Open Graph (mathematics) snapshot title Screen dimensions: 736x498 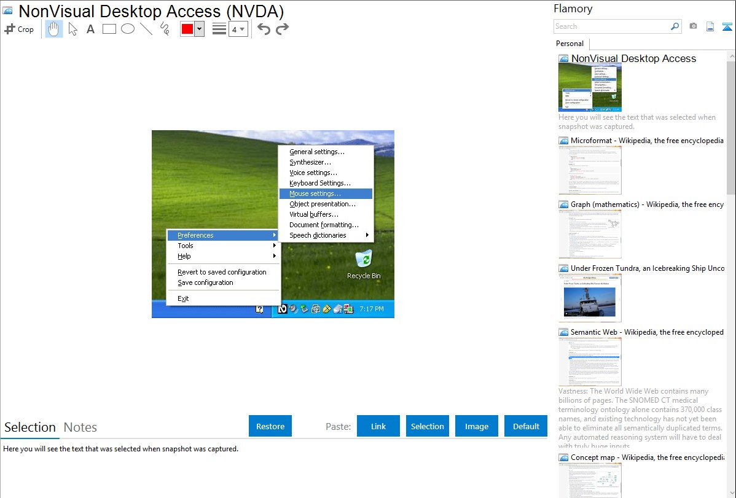click(x=647, y=204)
